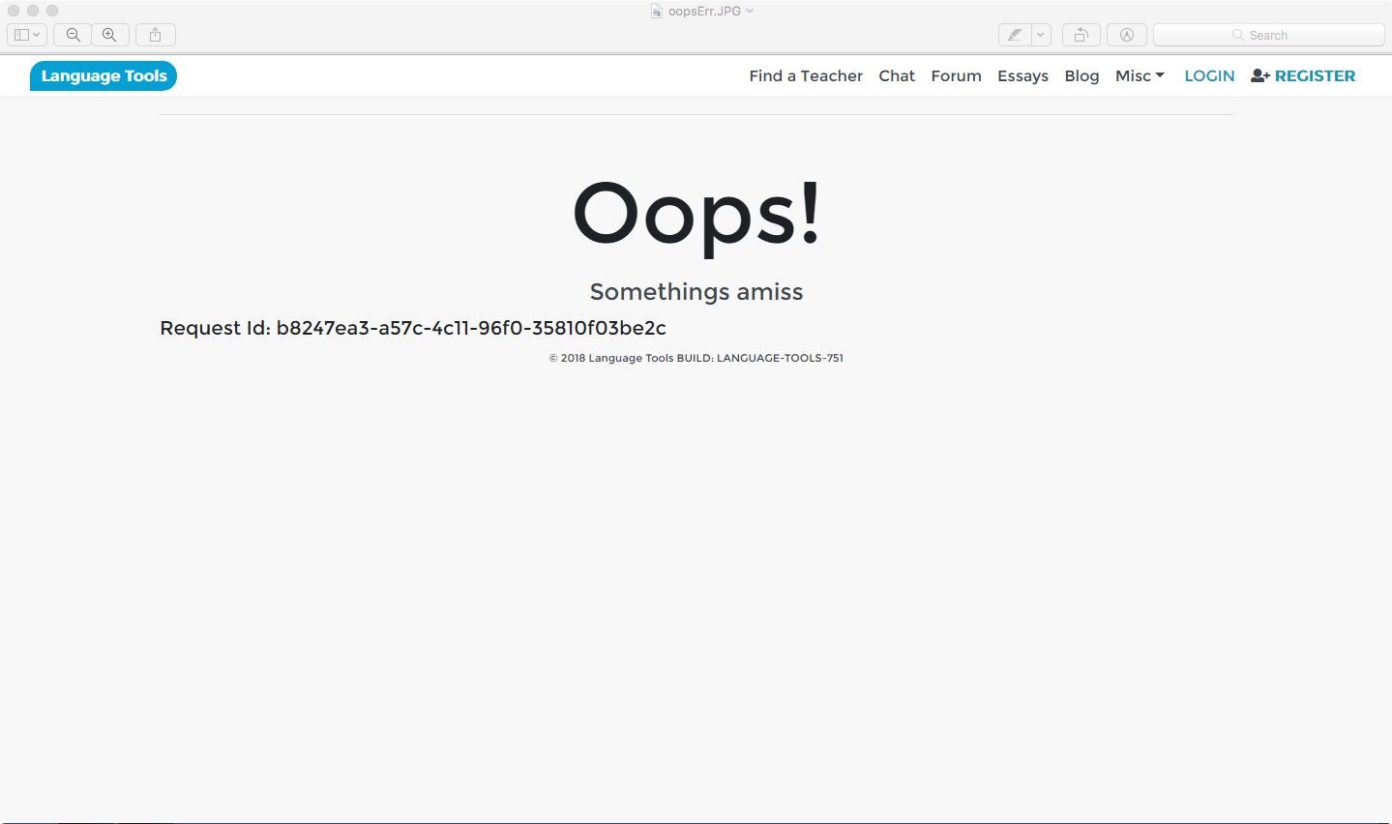Show the Markup toolbar

[1126, 35]
